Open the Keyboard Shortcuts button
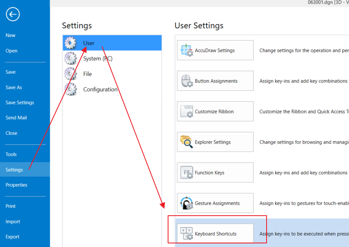Image resolution: width=349 pixels, height=247 pixels. (x=215, y=234)
